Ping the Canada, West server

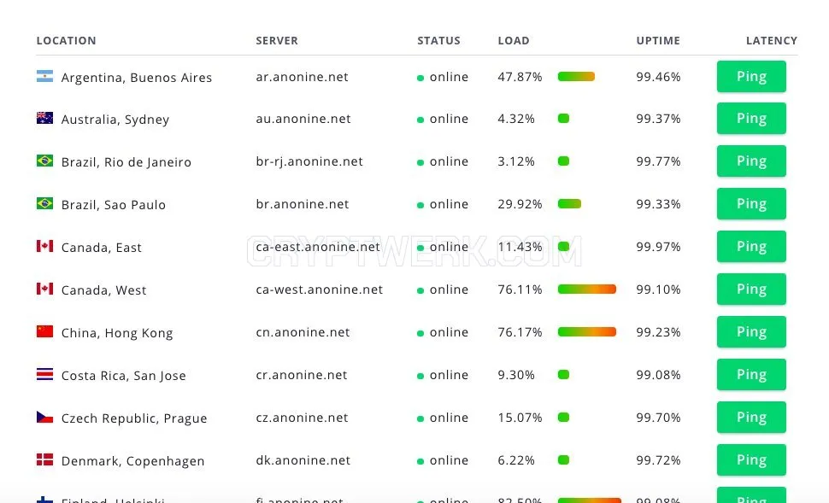(x=751, y=290)
